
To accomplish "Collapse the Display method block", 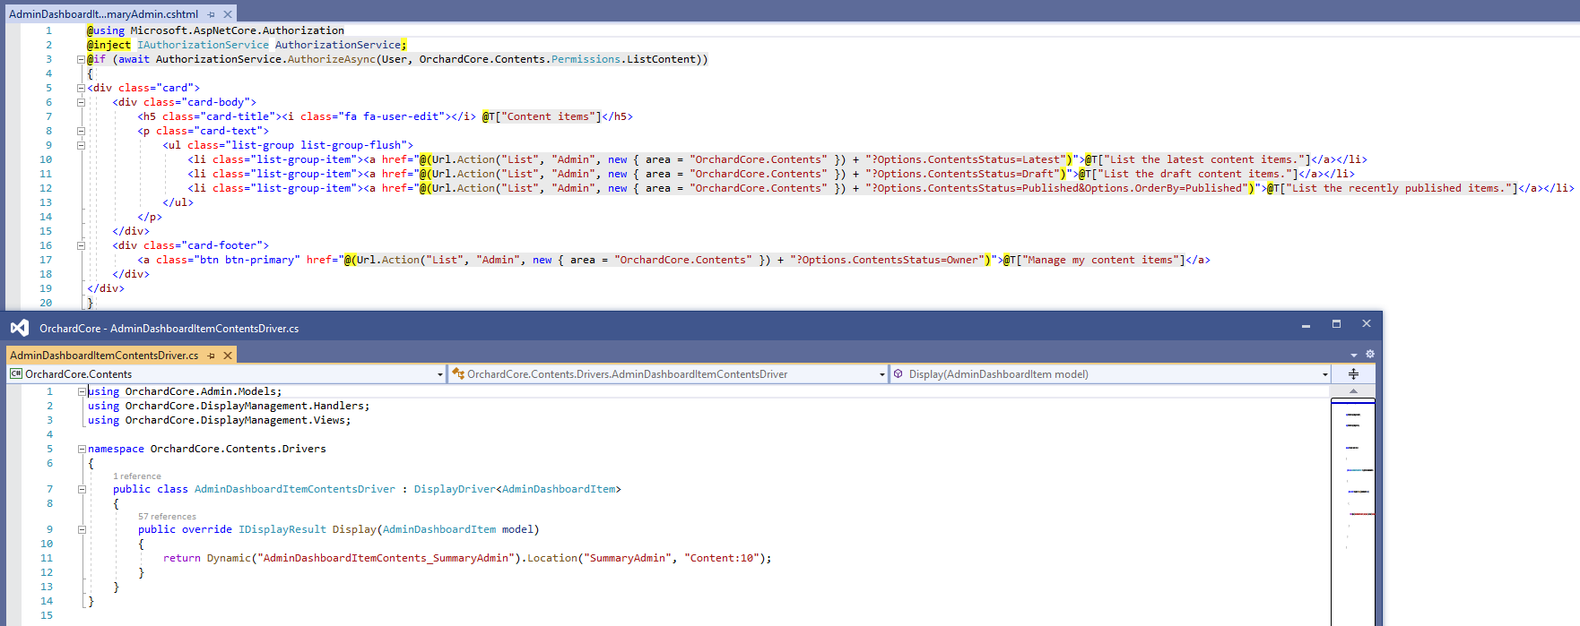I will click(x=82, y=529).
